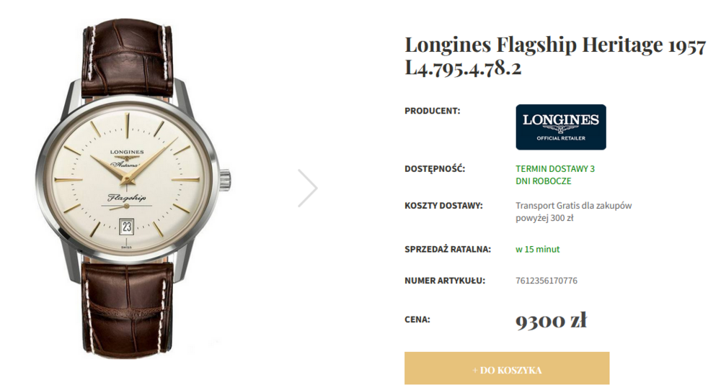
Task: Select the article number 7612356170776
Action: click(547, 281)
